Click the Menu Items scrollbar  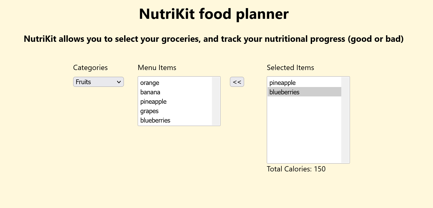(x=215, y=101)
